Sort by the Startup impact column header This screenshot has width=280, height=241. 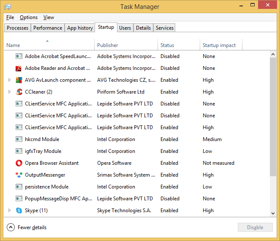(221, 44)
